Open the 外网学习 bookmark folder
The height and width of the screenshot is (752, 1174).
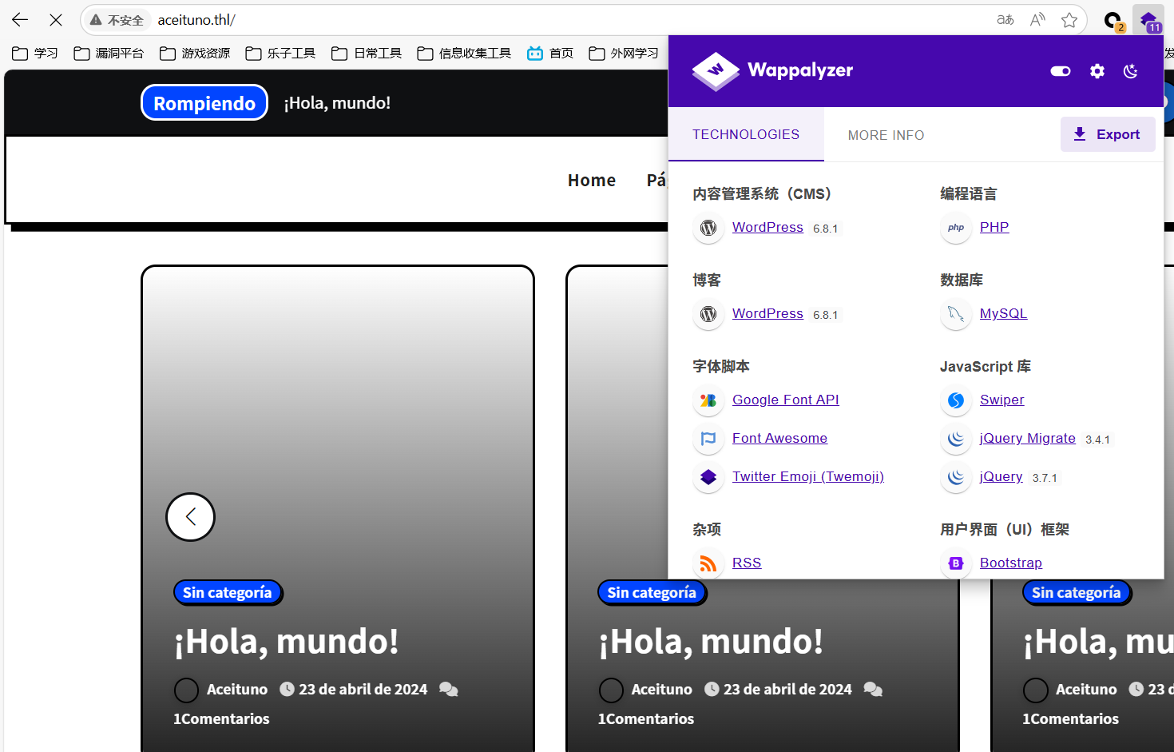[x=624, y=54]
